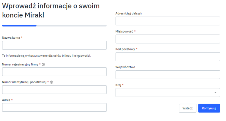Image resolution: width=226 pixels, height=121 pixels.
Task: Select the Numer identyfikacji podatkowej text field
Action: (54, 90)
